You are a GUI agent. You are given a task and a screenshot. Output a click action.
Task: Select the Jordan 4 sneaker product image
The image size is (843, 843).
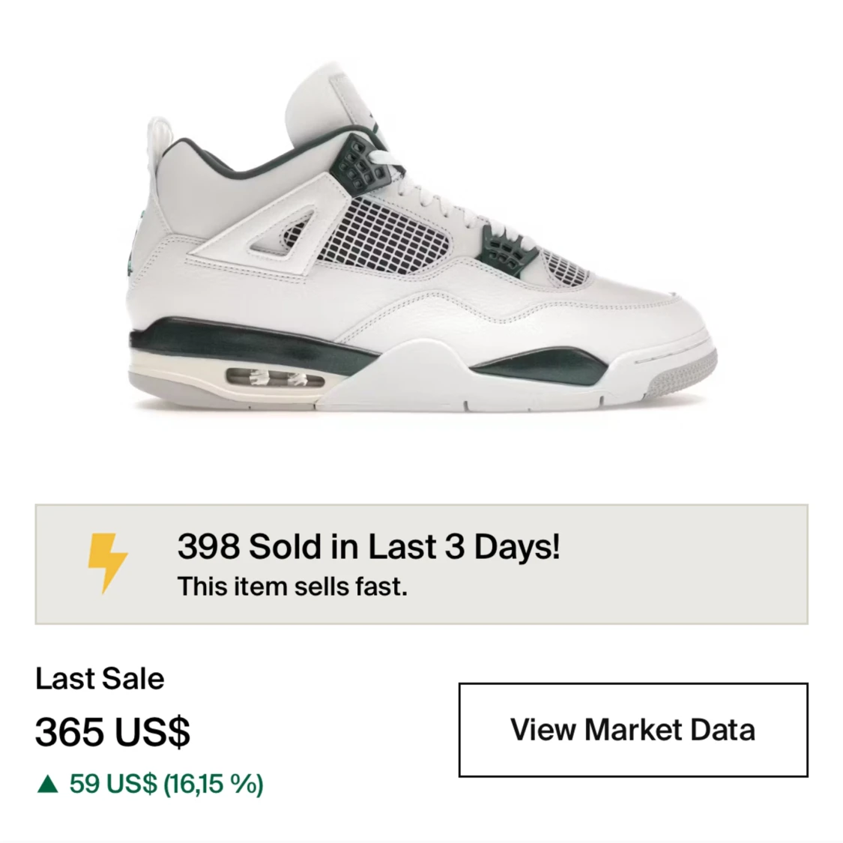pos(422,238)
